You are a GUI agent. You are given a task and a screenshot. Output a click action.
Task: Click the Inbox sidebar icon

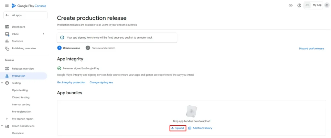pyautogui.click(x=7, y=34)
